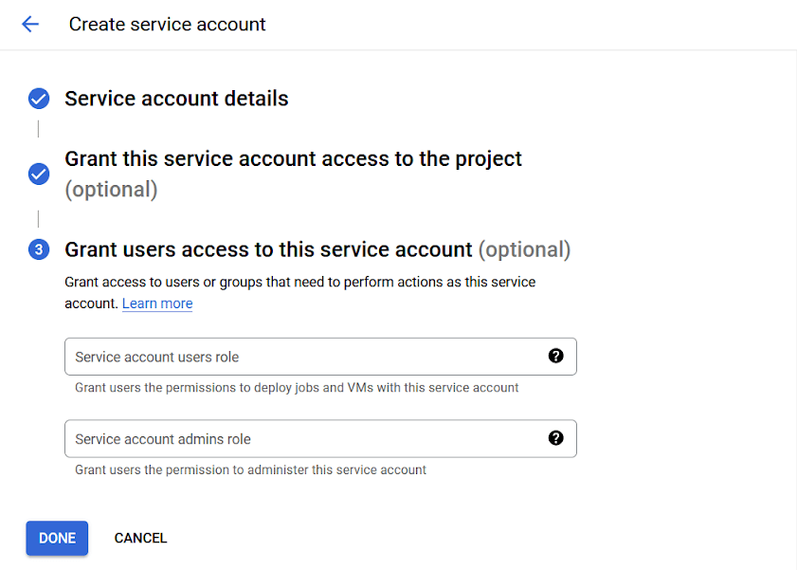Click the (optional) label under project access step
Image resolution: width=797 pixels, height=570 pixels.
pos(111,190)
